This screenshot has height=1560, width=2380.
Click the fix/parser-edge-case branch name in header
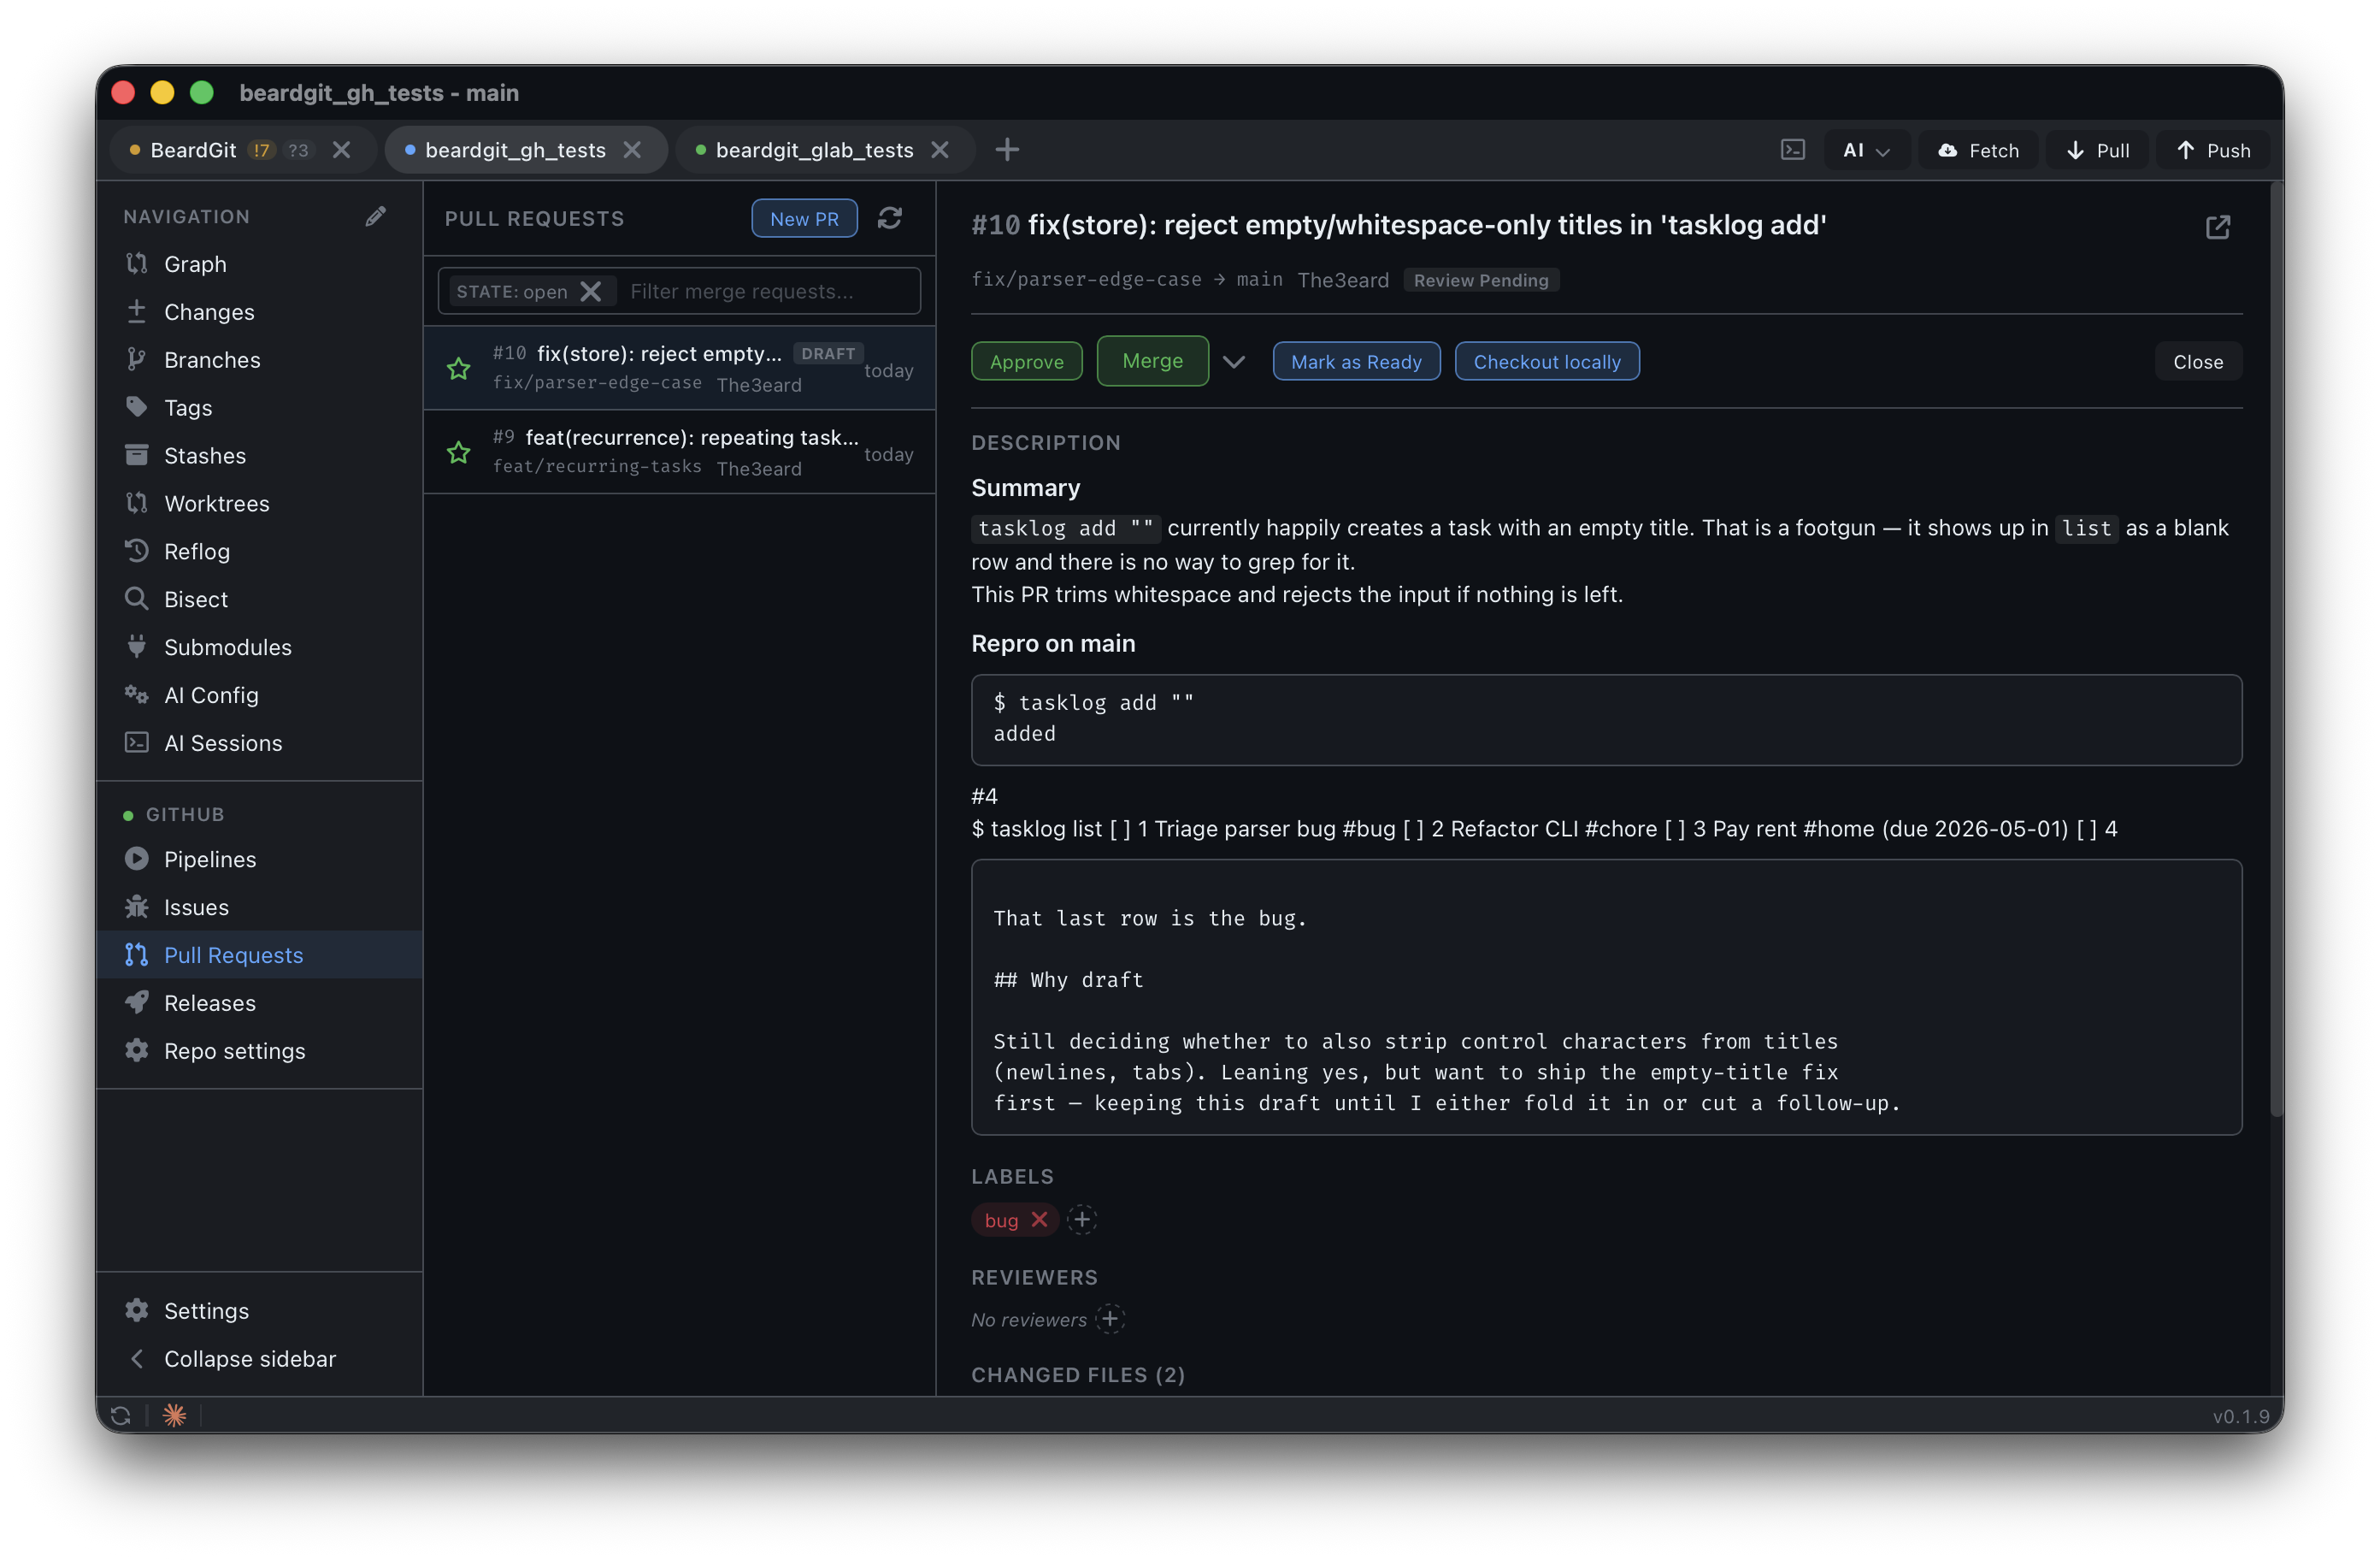(1086, 281)
